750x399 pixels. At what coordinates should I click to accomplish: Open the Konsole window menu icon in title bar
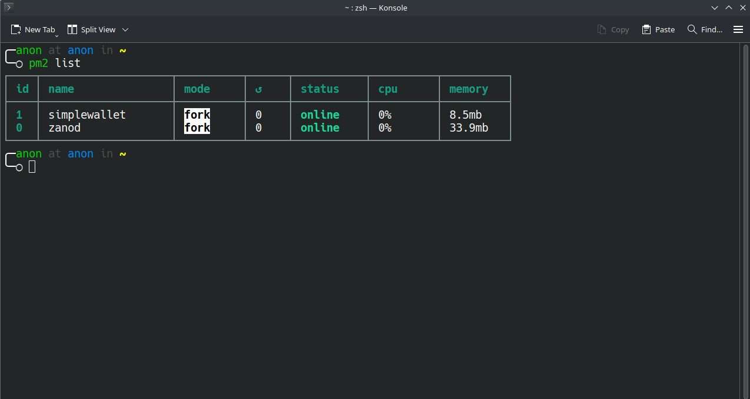pos(8,8)
